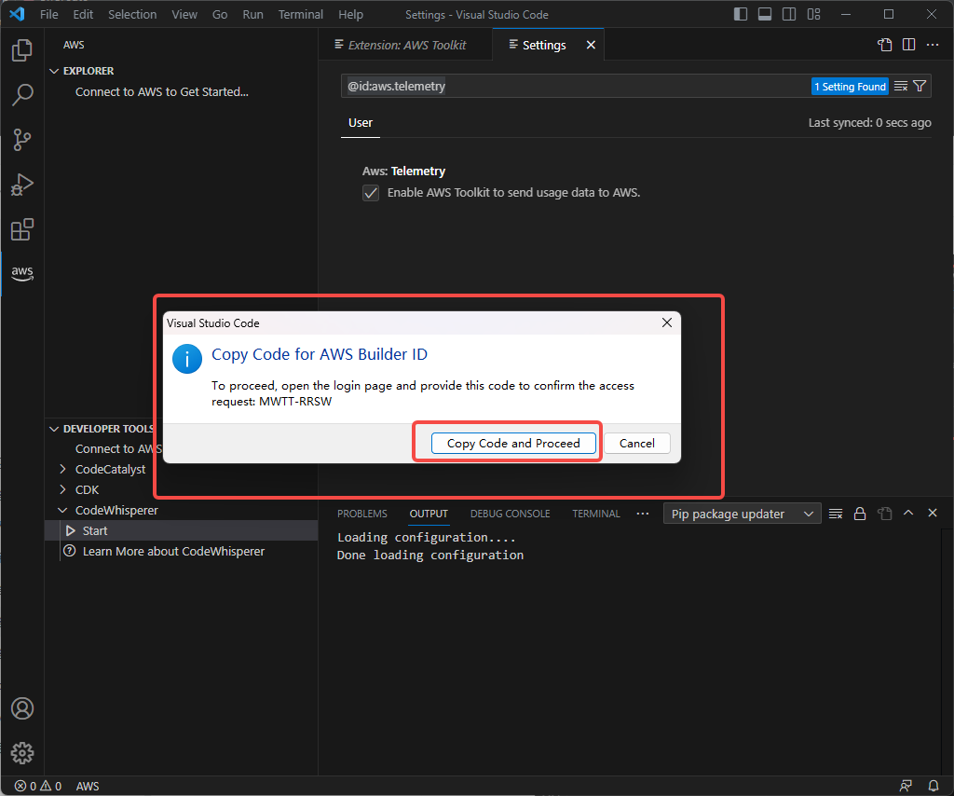Click the Start play icon under CodeWhisperer

(71, 530)
